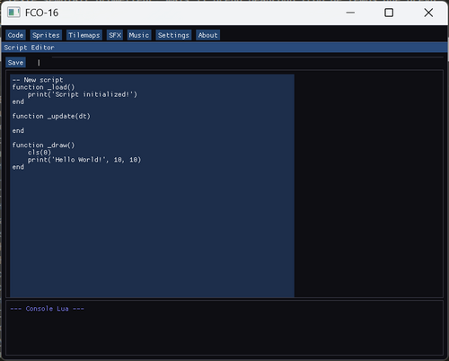This screenshot has height=361, width=449.
Task: Click the Script Editor header bar
Action: click(x=224, y=48)
